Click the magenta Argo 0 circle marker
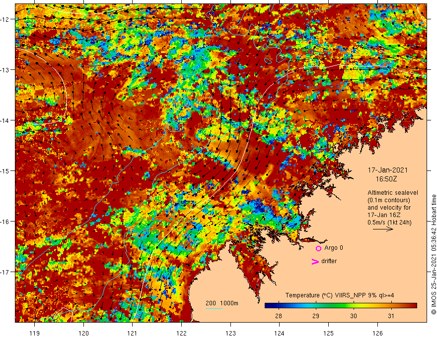Image resolution: width=437 pixels, height=337 pixels. pyautogui.click(x=318, y=248)
